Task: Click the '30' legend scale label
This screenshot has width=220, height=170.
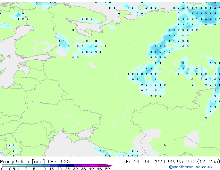Action: pyautogui.click(x=75, y=169)
